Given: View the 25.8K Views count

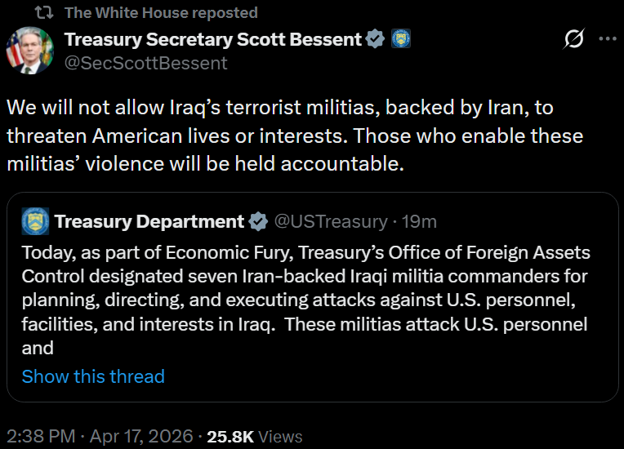Looking at the screenshot, I should tap(254, 437).
